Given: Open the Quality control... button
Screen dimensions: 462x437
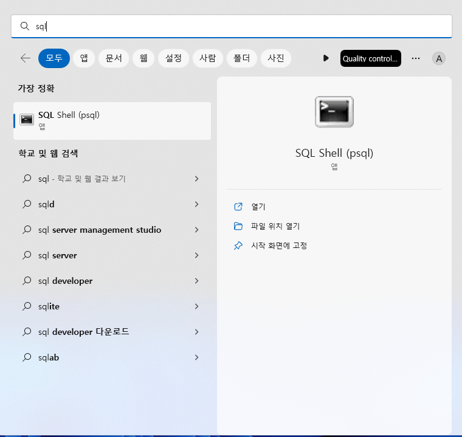Looking at the screenshot, I should pyautogui.click(x=370, y=58).
